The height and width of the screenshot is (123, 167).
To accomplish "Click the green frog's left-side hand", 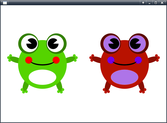I will 10,58.
